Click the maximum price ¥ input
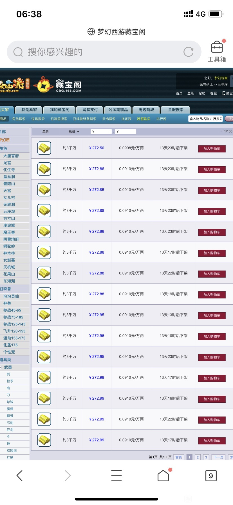 tap(126, 132)
